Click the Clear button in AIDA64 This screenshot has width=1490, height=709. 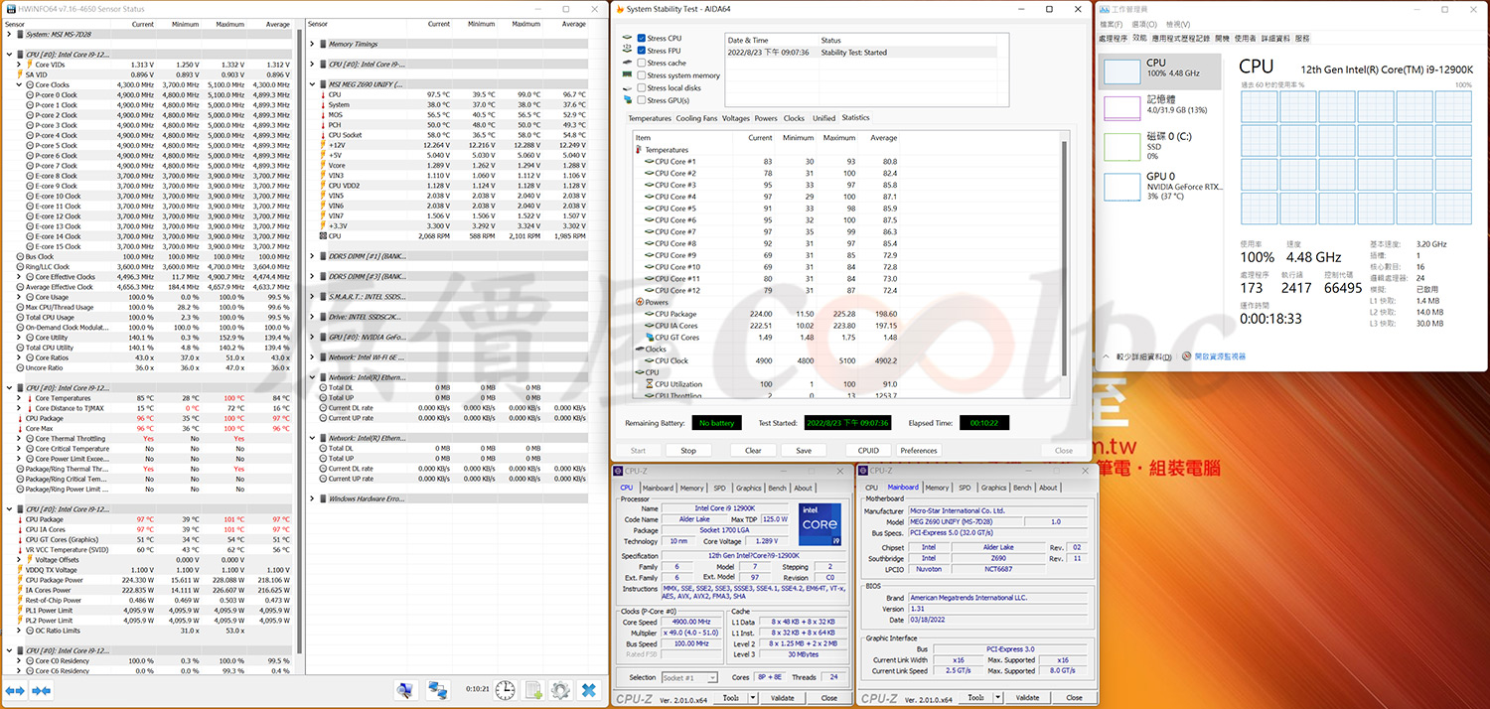tap(753, 450)
